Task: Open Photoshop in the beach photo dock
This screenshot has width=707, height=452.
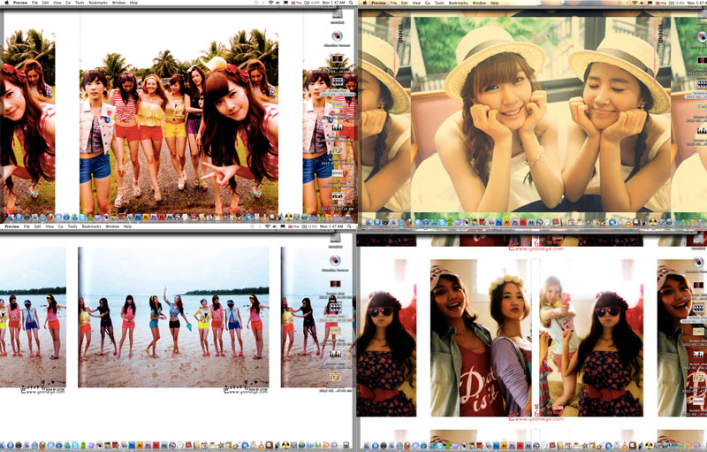Action: (131, 445)
